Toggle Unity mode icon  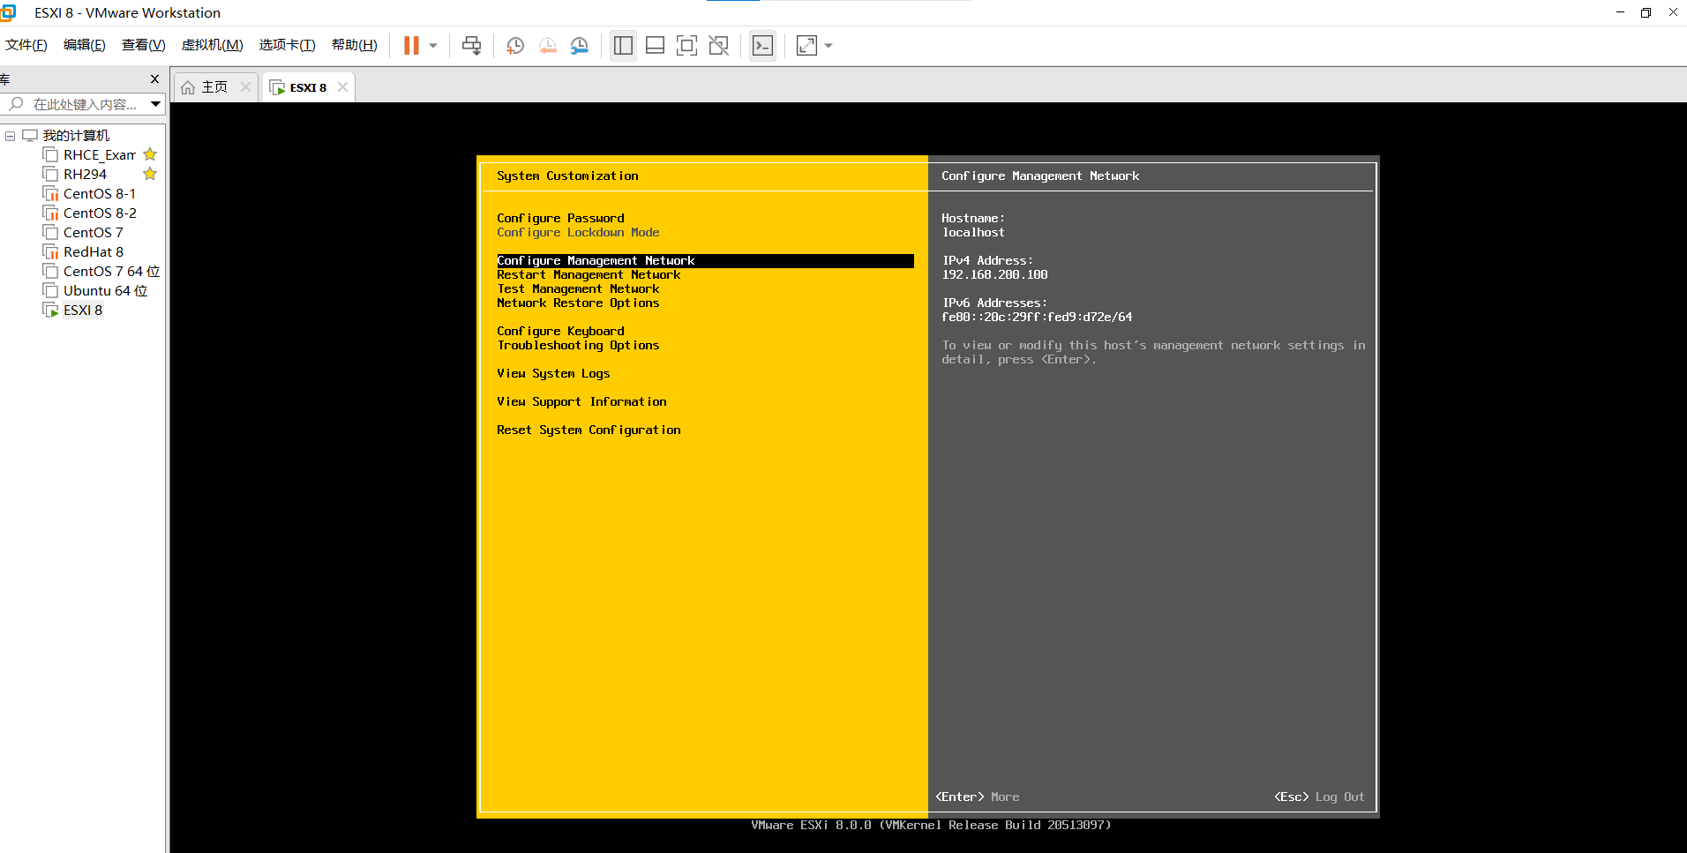click(x=719, y=46)
